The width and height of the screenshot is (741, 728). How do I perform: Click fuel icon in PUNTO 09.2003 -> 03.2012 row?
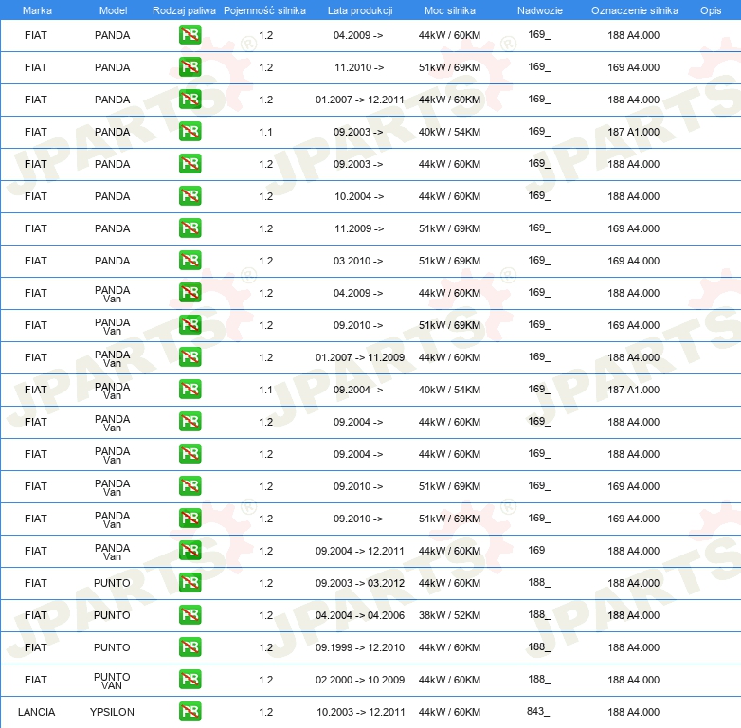[x=190, y=583]
